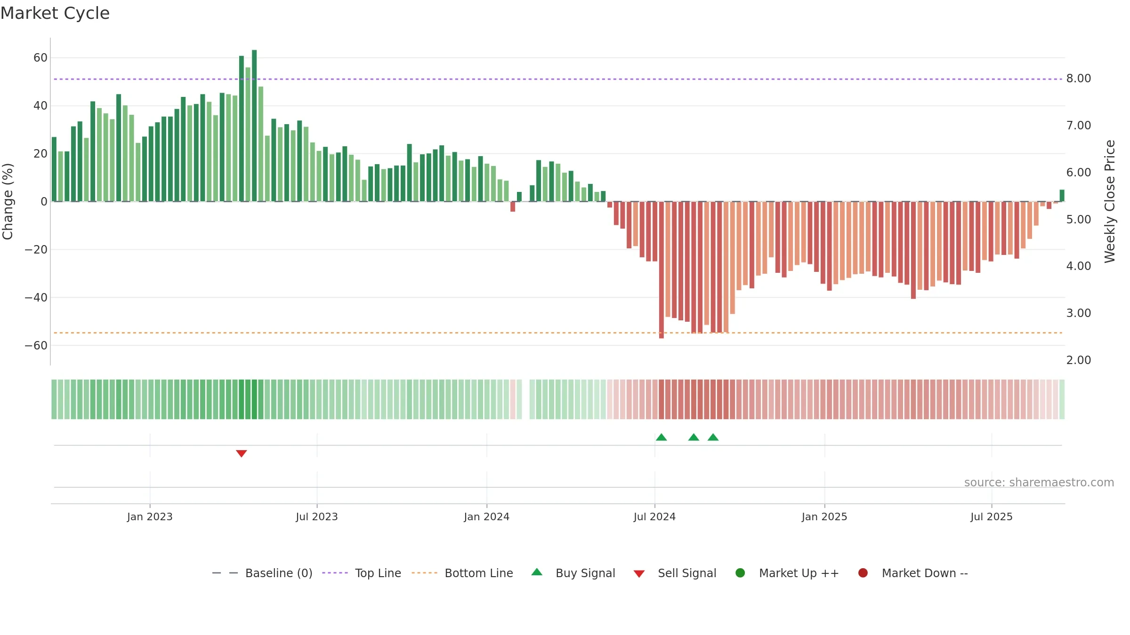Screen dimensions: 1130x635
Task: Click the third green buy signal triangle
Action: (713, 437)
